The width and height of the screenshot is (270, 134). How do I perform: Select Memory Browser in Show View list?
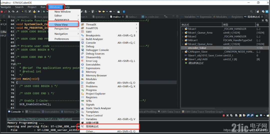click(x=109, y=76)
